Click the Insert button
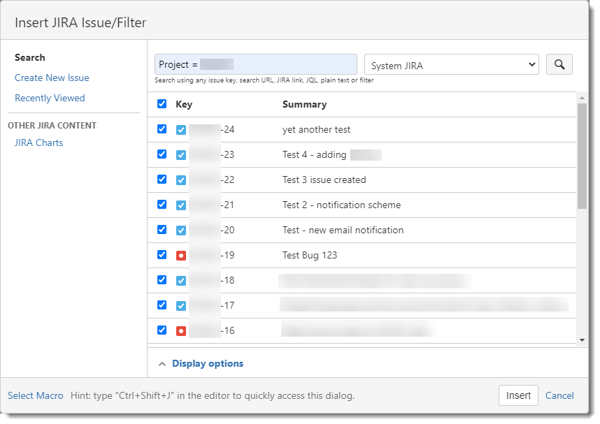 [518, 395]
